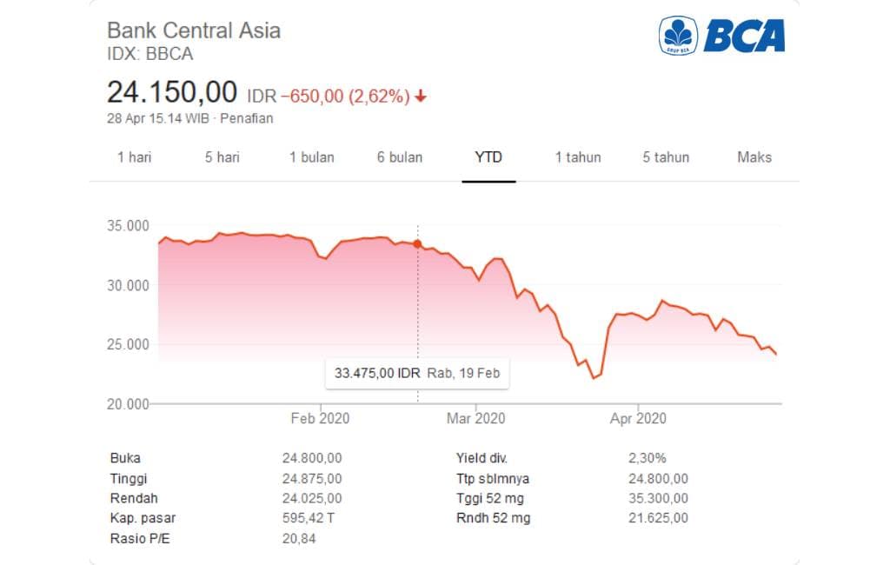Viewport: 890px width, 565px height.
Task: Click the orange dot on the chart line
Action: tap(417, 244)
